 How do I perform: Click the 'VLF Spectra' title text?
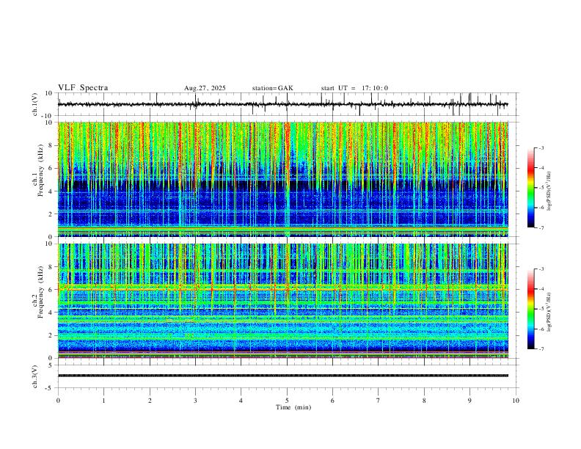click(x=83, y=88)
